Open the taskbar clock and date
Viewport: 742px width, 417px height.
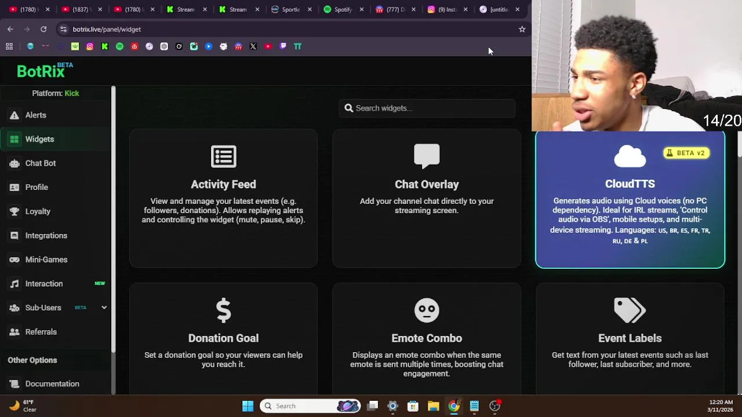coord(721,405)
